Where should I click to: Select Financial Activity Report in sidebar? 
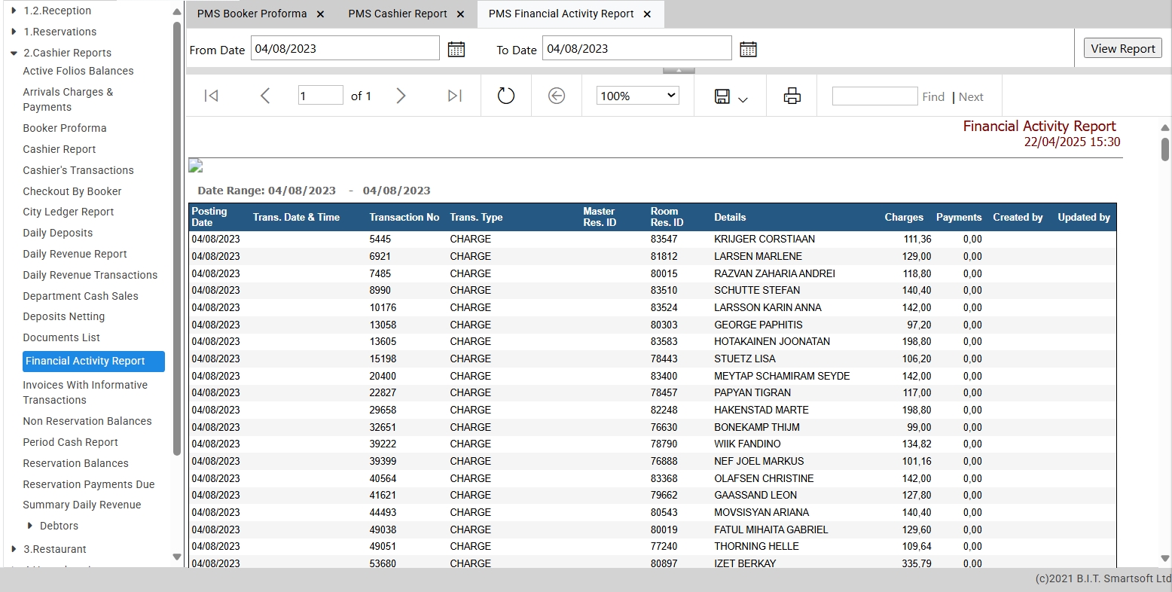point(93,361)
